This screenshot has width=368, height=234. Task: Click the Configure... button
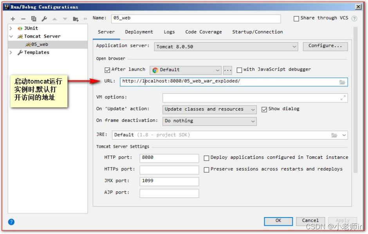[x=325, y=46]
